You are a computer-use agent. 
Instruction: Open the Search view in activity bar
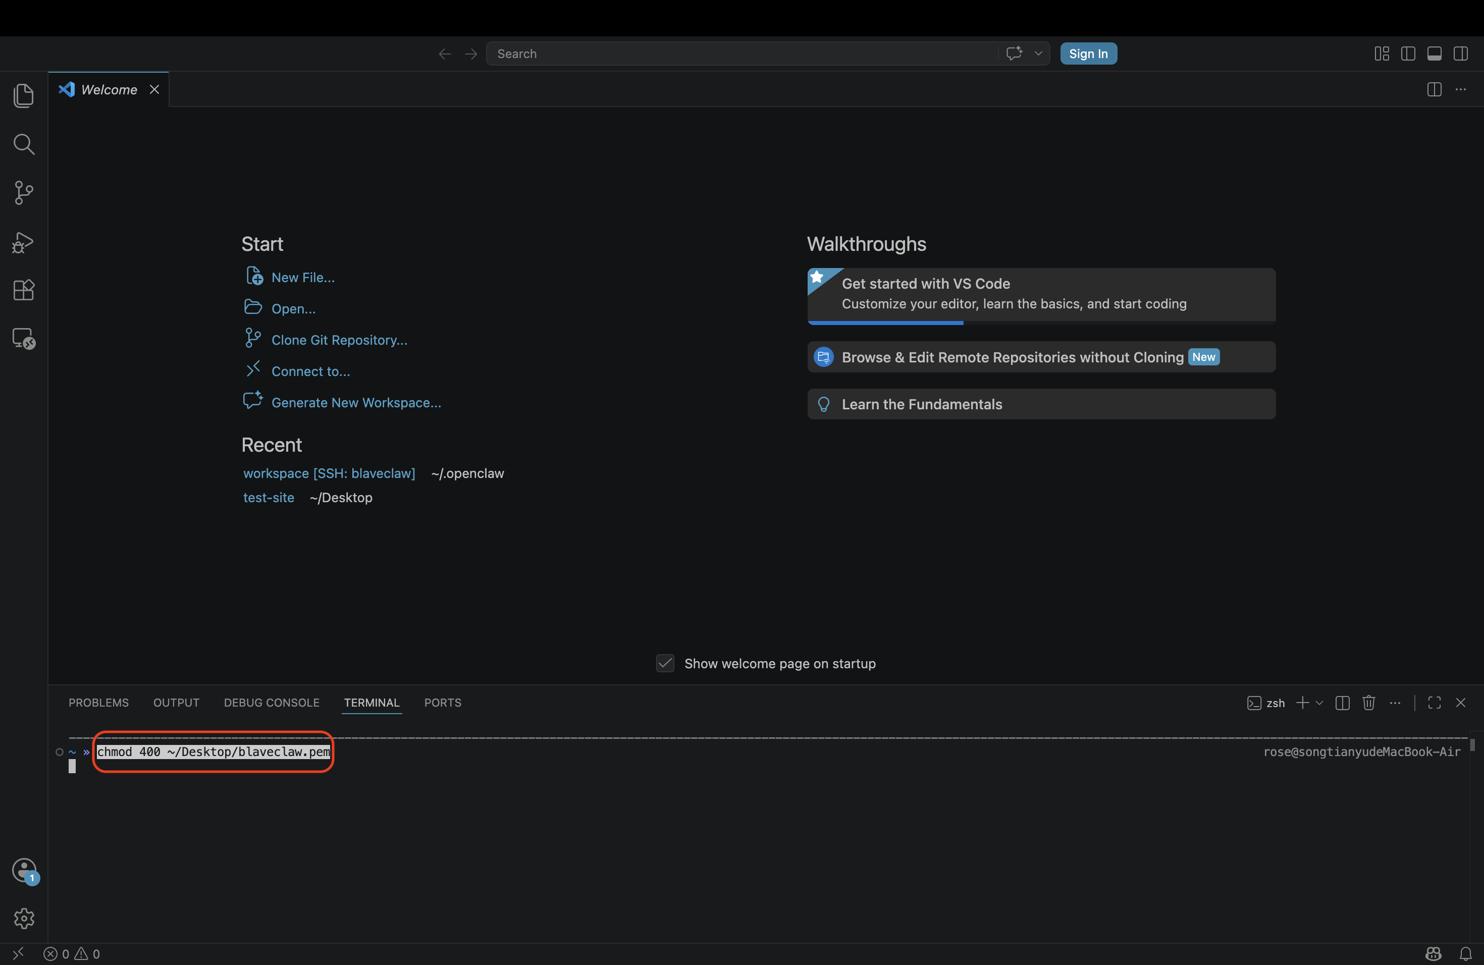(24, 144)
